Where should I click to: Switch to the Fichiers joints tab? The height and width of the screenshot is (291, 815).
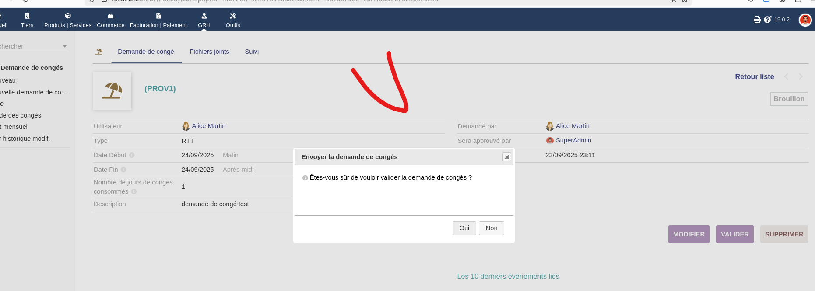click(209, 52)
